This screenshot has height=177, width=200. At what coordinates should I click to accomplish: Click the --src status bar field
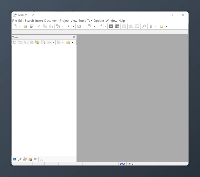(130, 164)
